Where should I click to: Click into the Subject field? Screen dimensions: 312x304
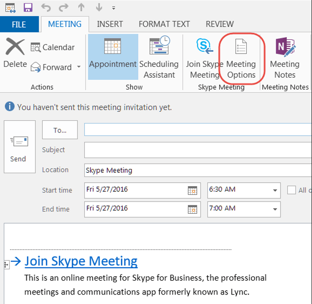pyautogui.click(x=198, y=150)
